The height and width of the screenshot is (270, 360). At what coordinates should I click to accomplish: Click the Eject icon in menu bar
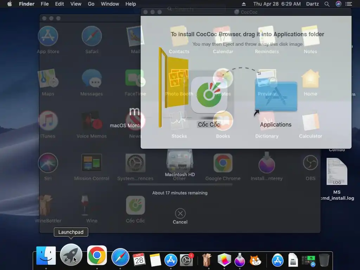[x=244, y=4]
